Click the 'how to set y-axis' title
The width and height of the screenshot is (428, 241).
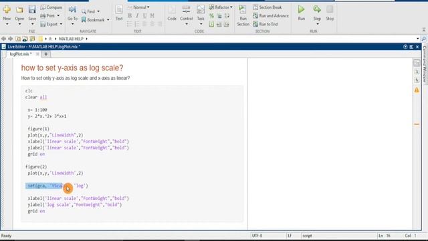point(72,68)
